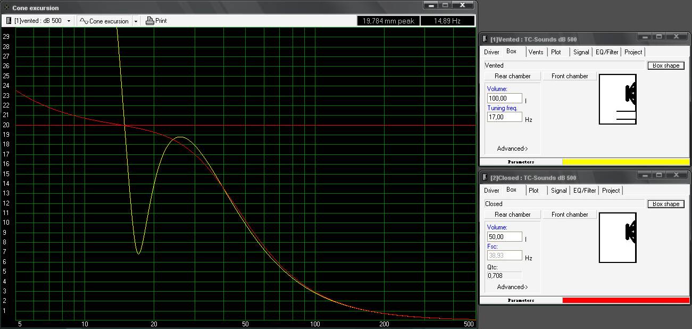This screenshot has height=329, width=692.
Task: Select Driver tab in Vented window
Action: [x=491, y=52]
